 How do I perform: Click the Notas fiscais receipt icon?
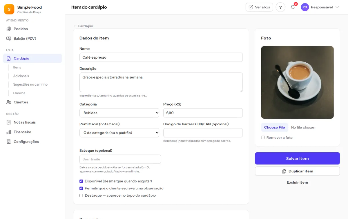[x=9, y=122]
